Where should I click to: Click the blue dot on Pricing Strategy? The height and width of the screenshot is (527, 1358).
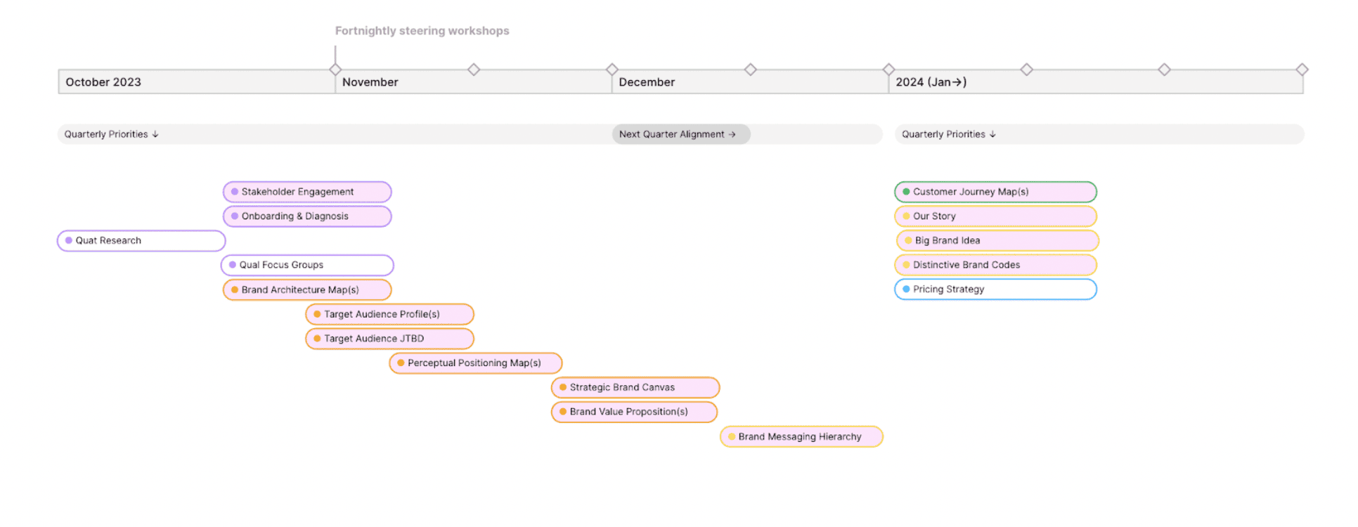pos(906,289)
